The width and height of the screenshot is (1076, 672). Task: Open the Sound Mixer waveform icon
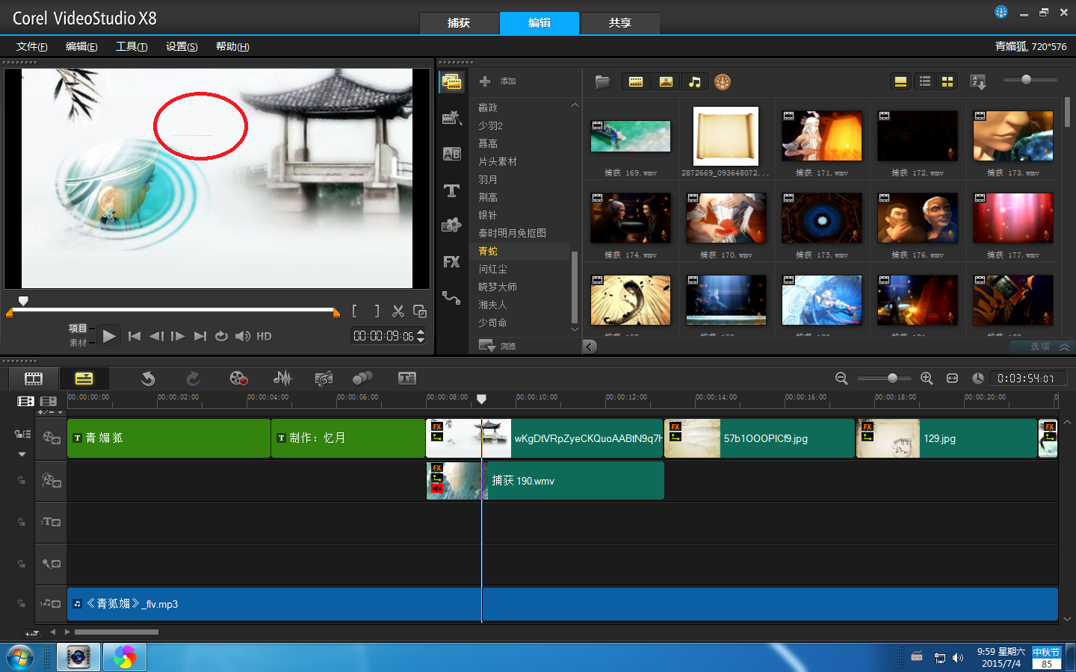tap(282, 379)
